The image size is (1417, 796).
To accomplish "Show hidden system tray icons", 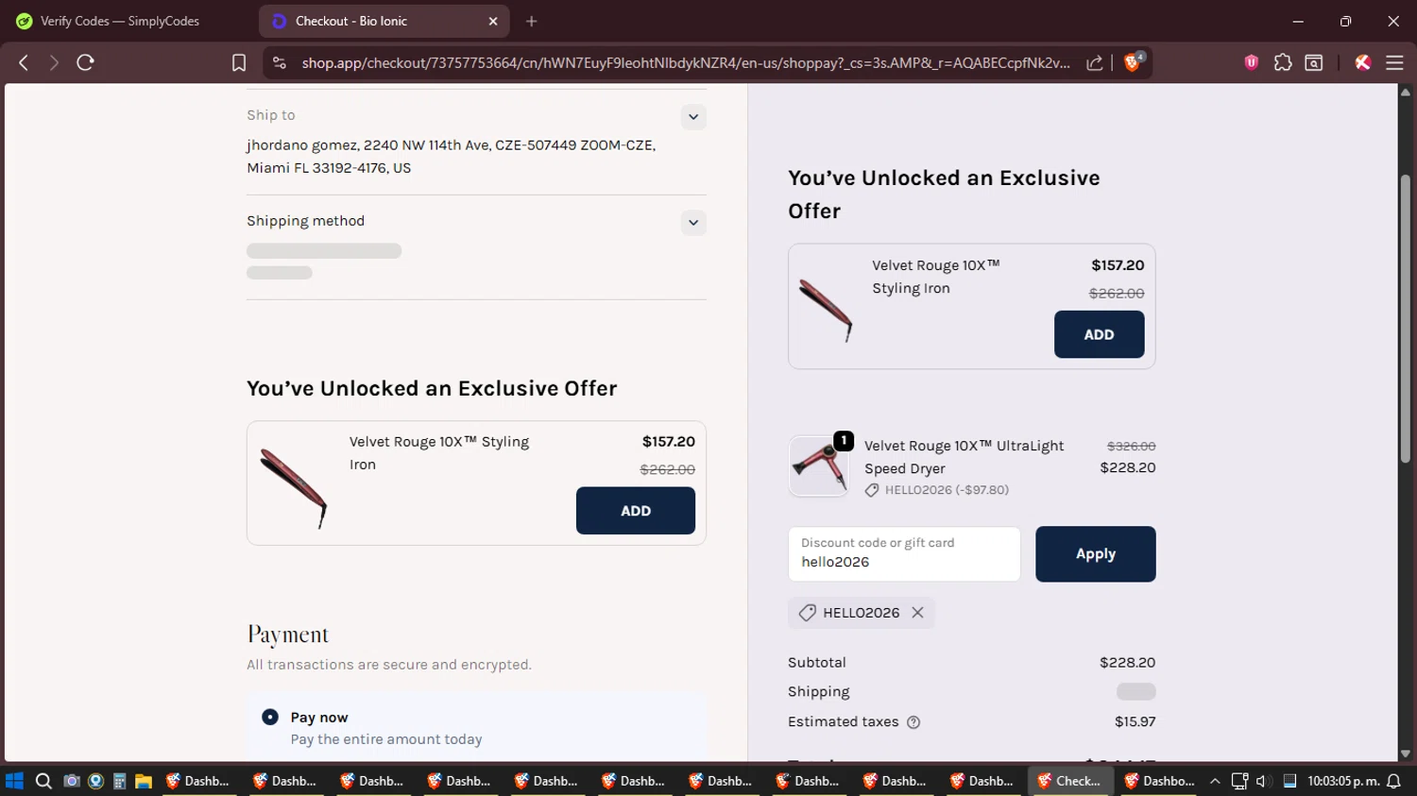I will (x=1215, y=781).
